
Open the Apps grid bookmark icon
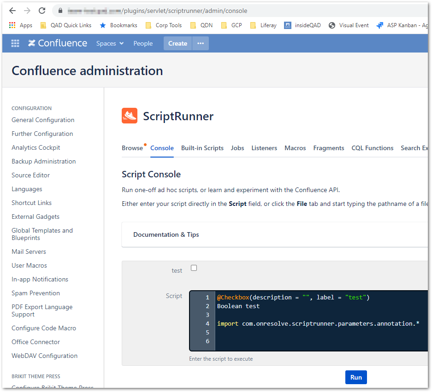pos(12,25)
